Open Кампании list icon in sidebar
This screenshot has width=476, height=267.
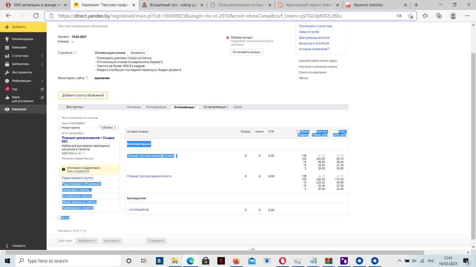point(7,47)
